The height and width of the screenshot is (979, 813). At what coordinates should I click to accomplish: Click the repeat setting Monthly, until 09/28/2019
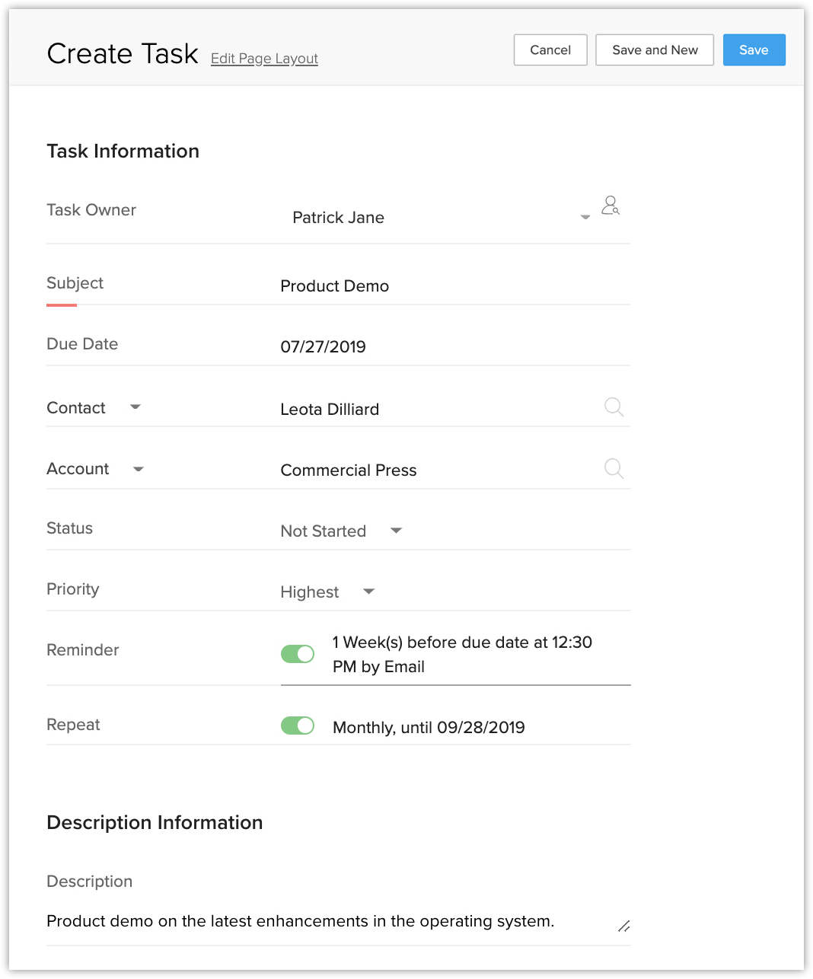pyautogui.click(x=429, y=728)
